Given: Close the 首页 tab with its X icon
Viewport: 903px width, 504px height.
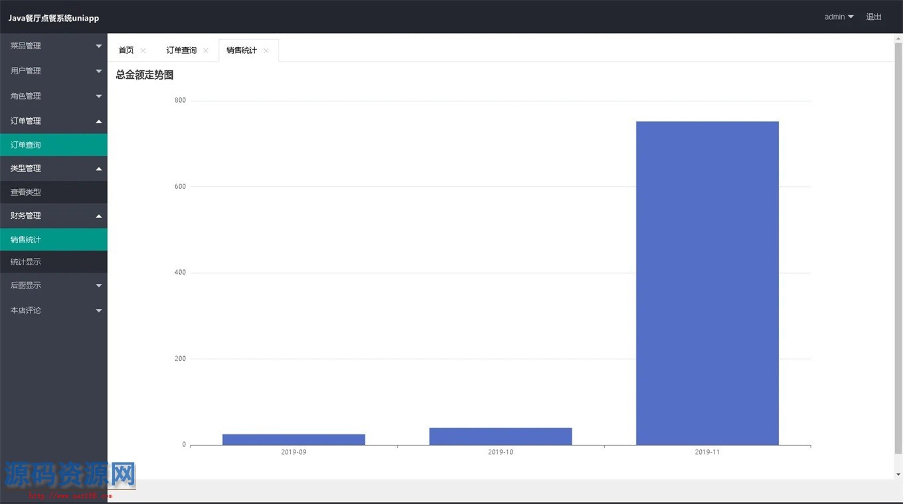Looking at the screenshot, I should tap(143, 51).
